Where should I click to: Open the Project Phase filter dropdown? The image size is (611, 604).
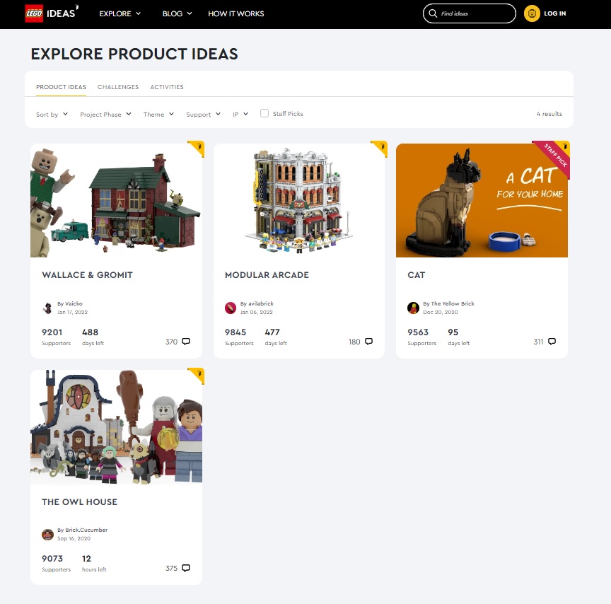click(x=105, y=114)
